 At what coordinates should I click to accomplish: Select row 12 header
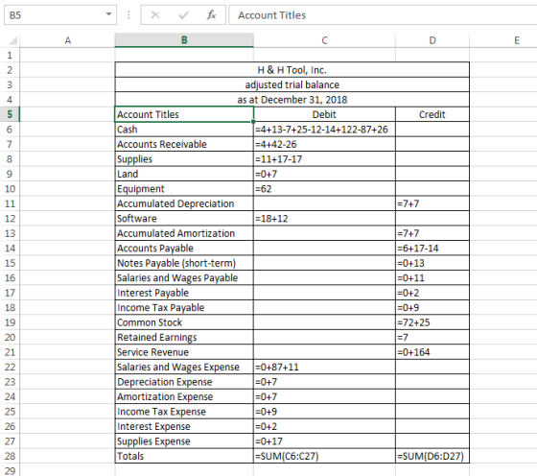(10, 218)
